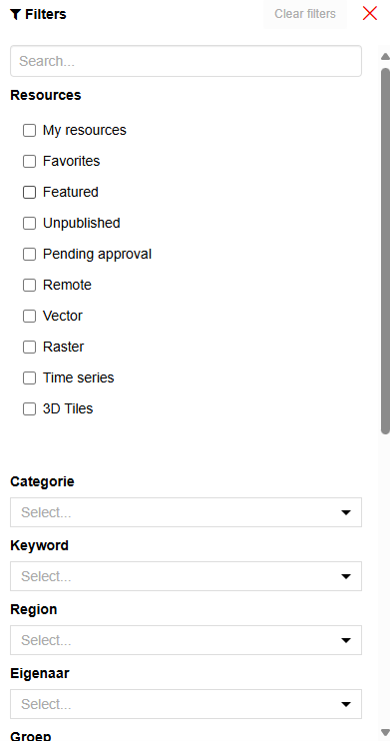The height and width of the screenshot is (741, 390).
Task: Tick the Featured checkbox
Action: point(29,193)
